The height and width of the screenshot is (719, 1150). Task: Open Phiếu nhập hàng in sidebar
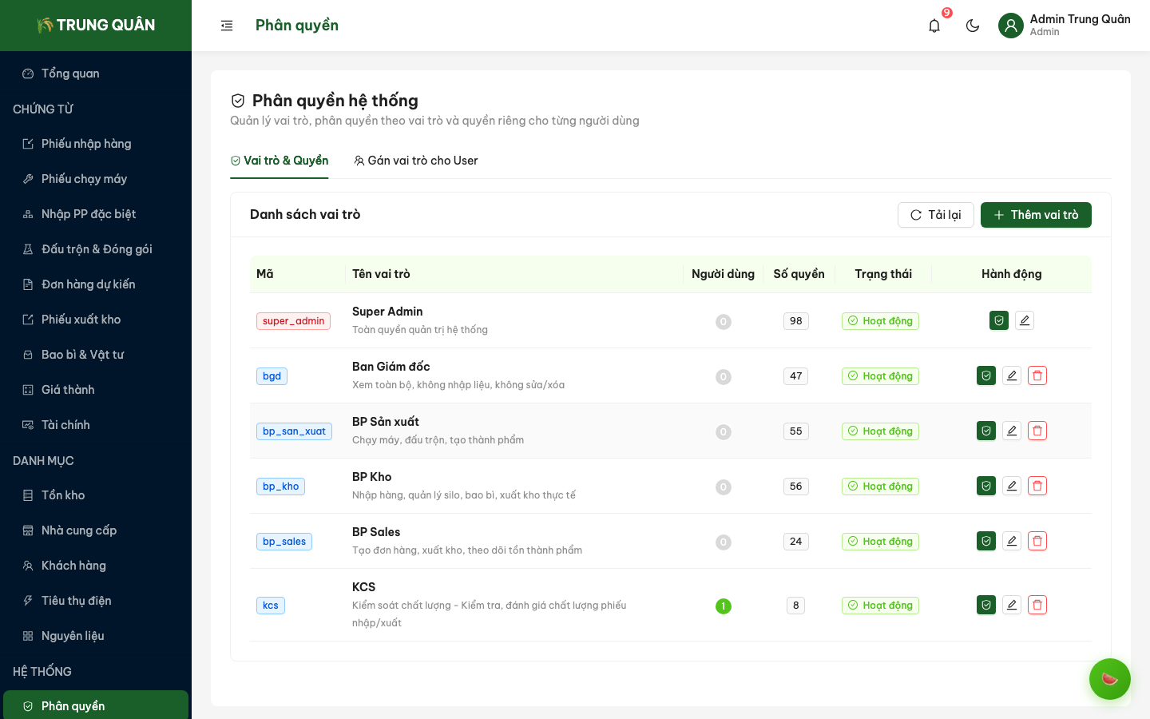pos(86,144)
